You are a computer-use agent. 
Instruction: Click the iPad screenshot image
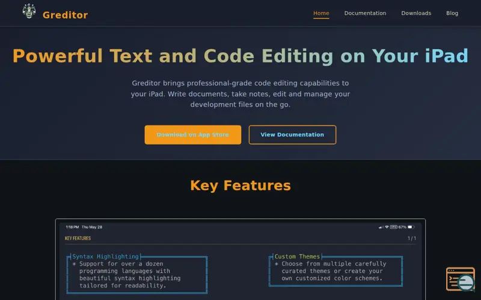click(x=240, y=260)
